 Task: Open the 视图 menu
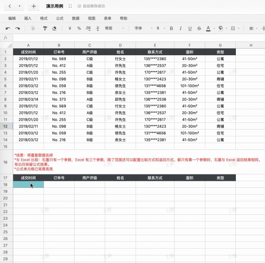point(91,19)
